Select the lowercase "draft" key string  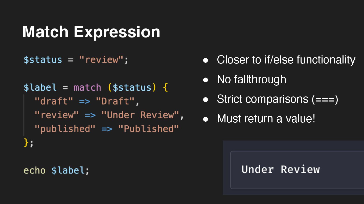pyautogui.click(x=54, y=101)
